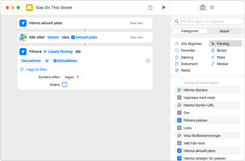Expand Visa mer on Sök efter action

point(136,37)
